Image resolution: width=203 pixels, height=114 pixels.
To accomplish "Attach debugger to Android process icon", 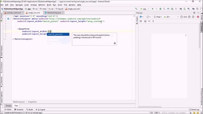I will tap(172, 9).
